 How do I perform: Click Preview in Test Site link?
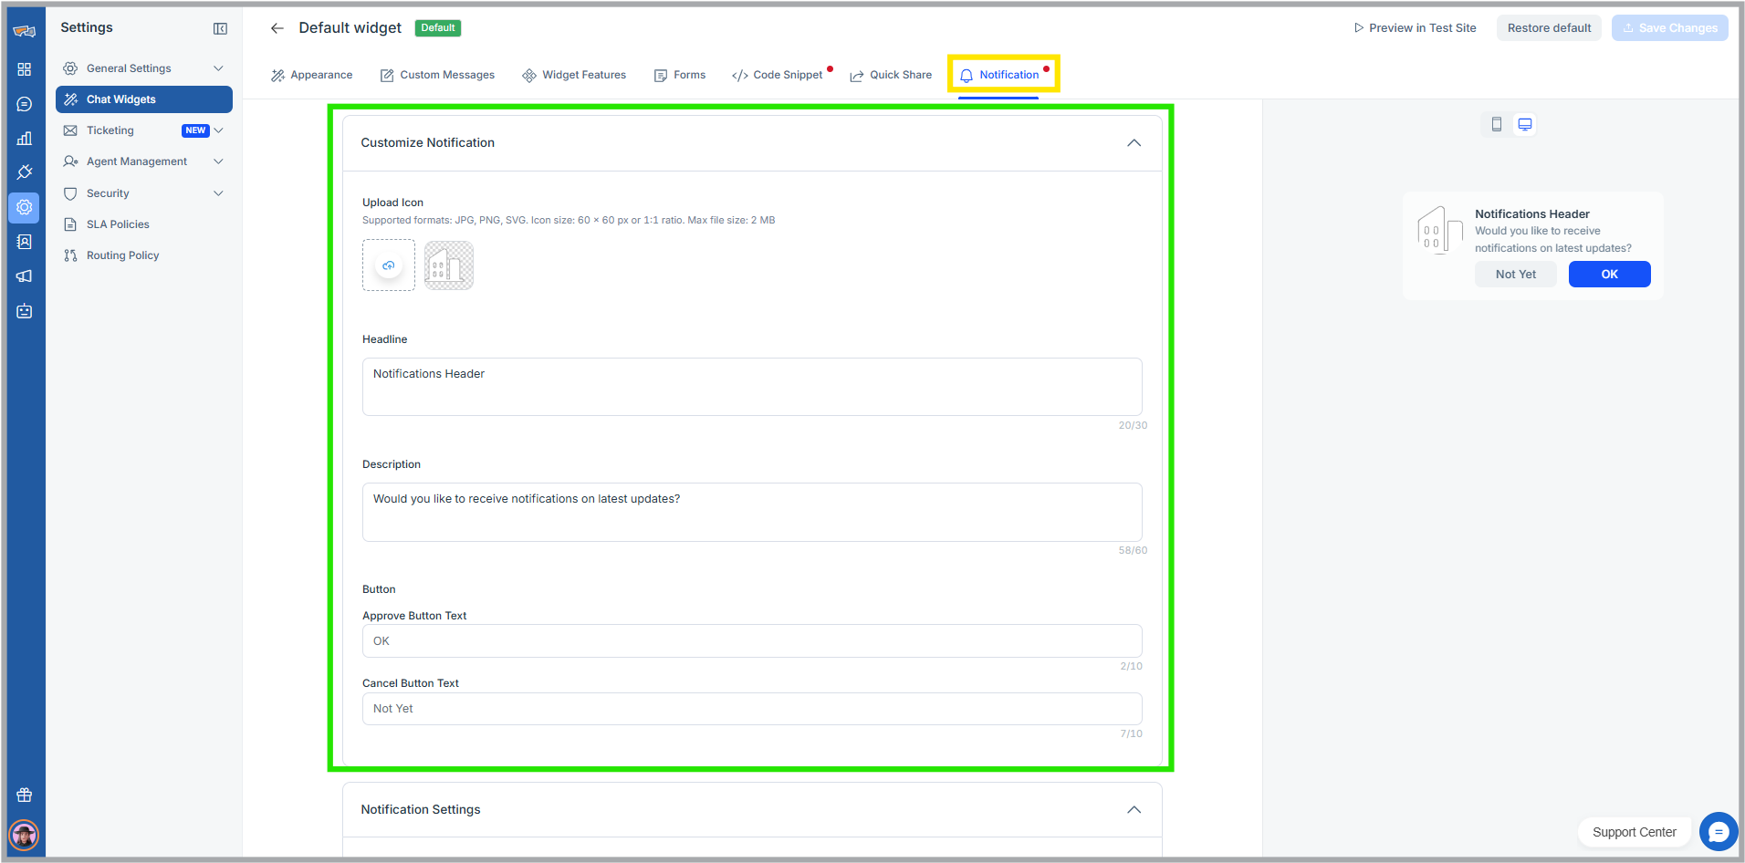pos(1415,28)
